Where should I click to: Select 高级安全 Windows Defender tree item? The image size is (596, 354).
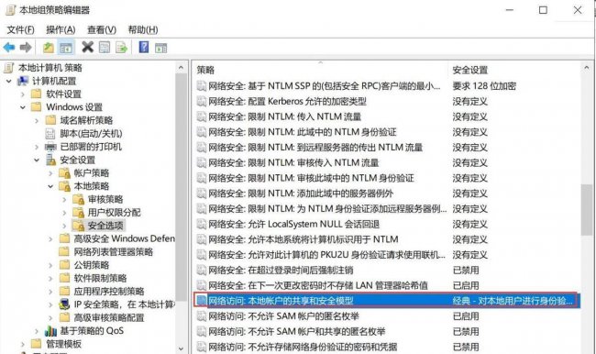click(125, 238)
